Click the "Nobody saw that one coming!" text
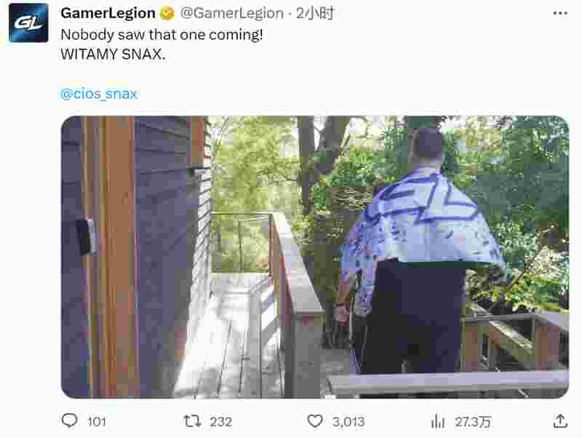 [162, 35]
